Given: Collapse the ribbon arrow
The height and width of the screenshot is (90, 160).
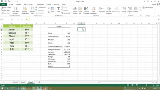Looking at the screenshot, I should (158, 16).
